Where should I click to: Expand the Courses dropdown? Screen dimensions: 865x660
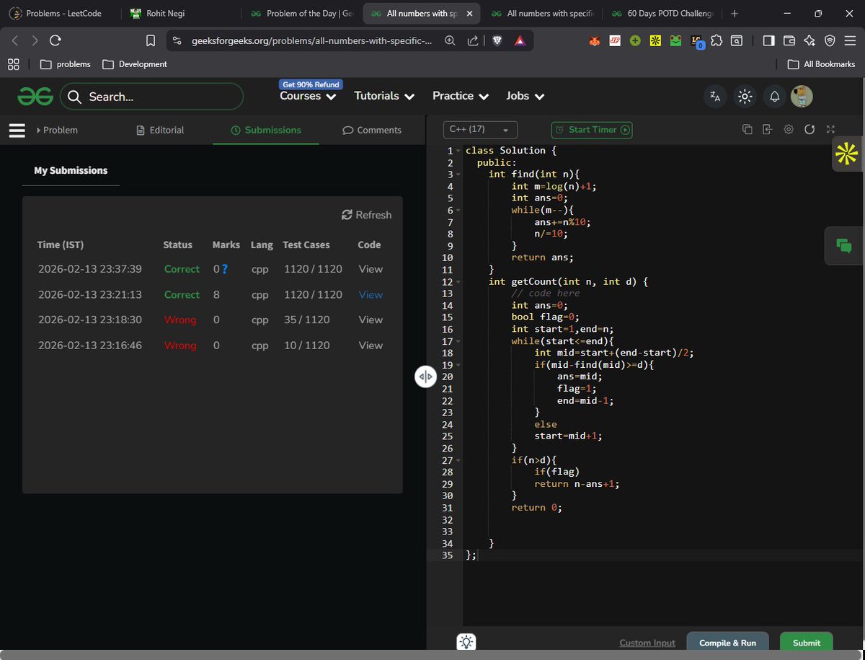click(308, 96)
